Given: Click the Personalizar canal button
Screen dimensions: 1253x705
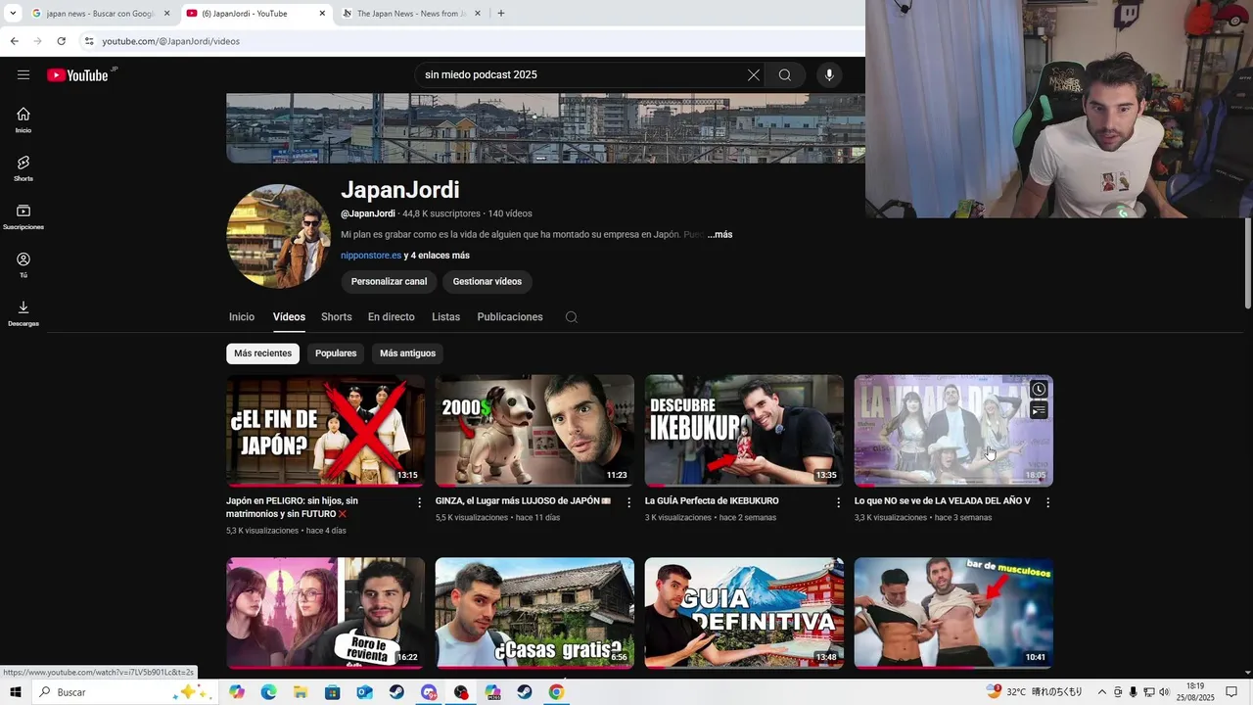Looking at the screenshot, I should point(389,282).
